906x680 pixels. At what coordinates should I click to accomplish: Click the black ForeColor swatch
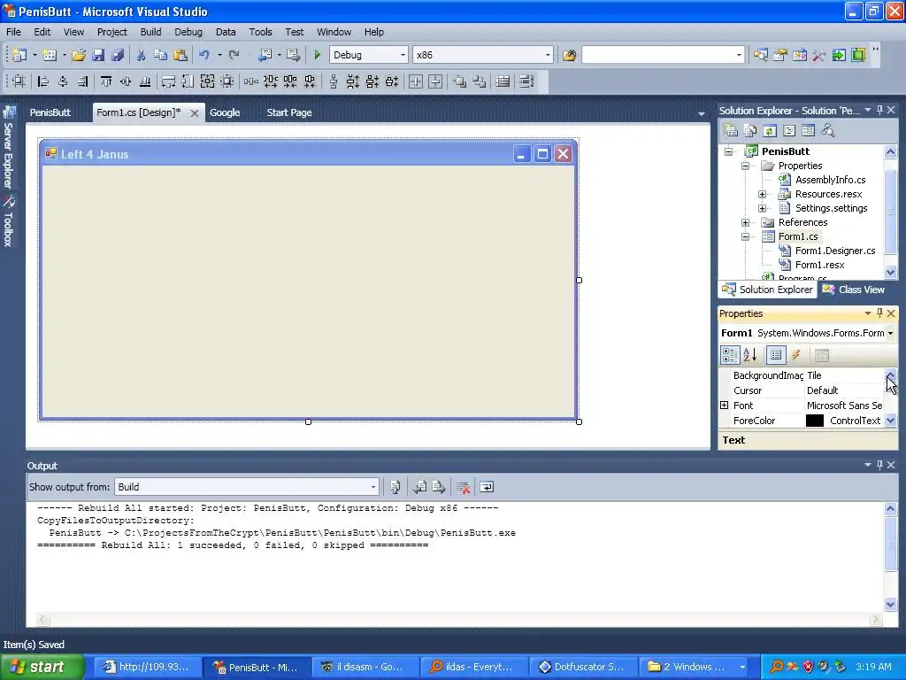point(815,421)
